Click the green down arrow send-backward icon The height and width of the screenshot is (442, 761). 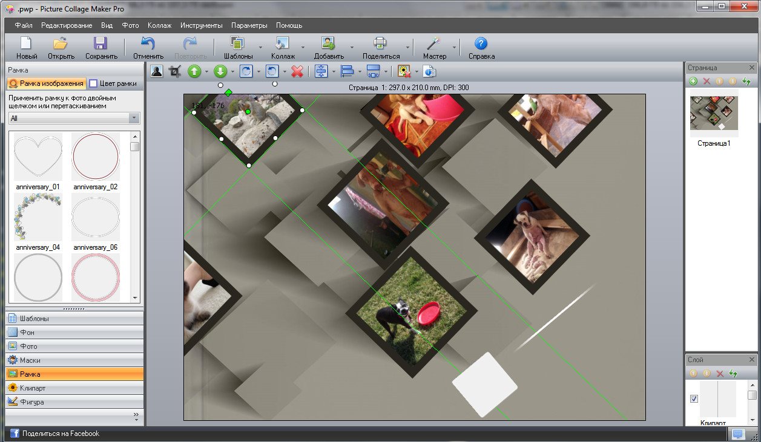click(x=220, y=71)
